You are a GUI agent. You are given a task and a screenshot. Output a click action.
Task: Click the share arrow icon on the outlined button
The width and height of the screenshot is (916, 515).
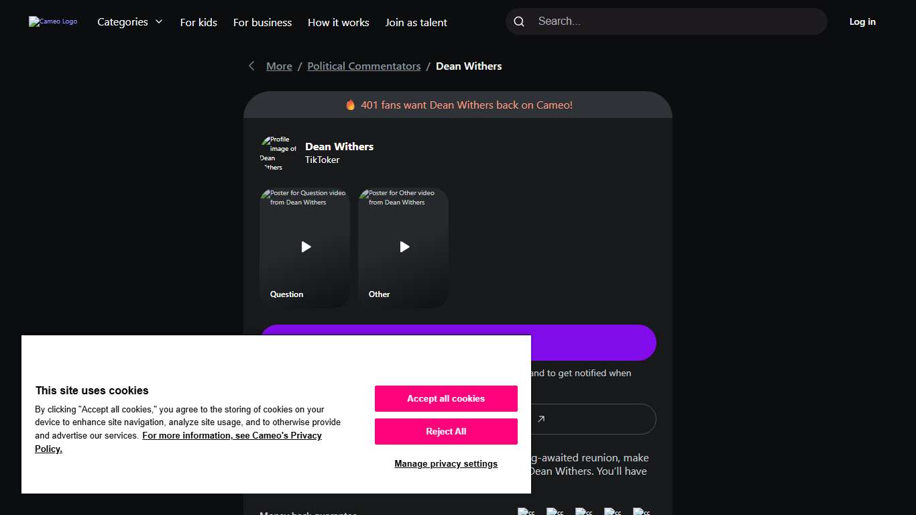click(x=541, y=419)
